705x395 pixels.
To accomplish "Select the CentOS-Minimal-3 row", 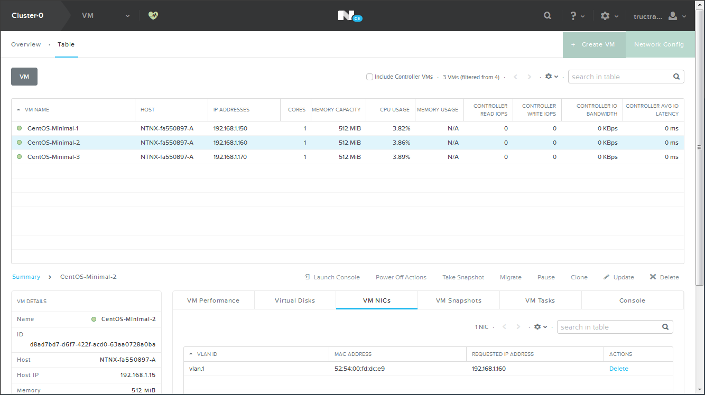I will [x=53, y=157].
